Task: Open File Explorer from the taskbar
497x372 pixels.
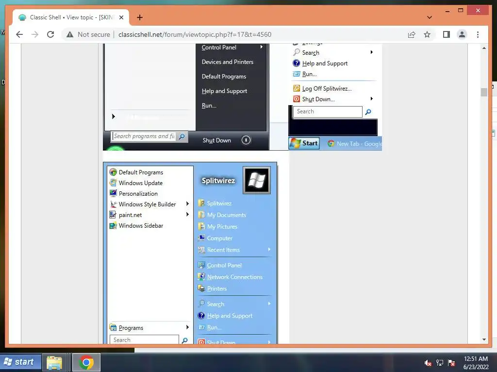Action: pyautogui.click(x=54, y=362)
